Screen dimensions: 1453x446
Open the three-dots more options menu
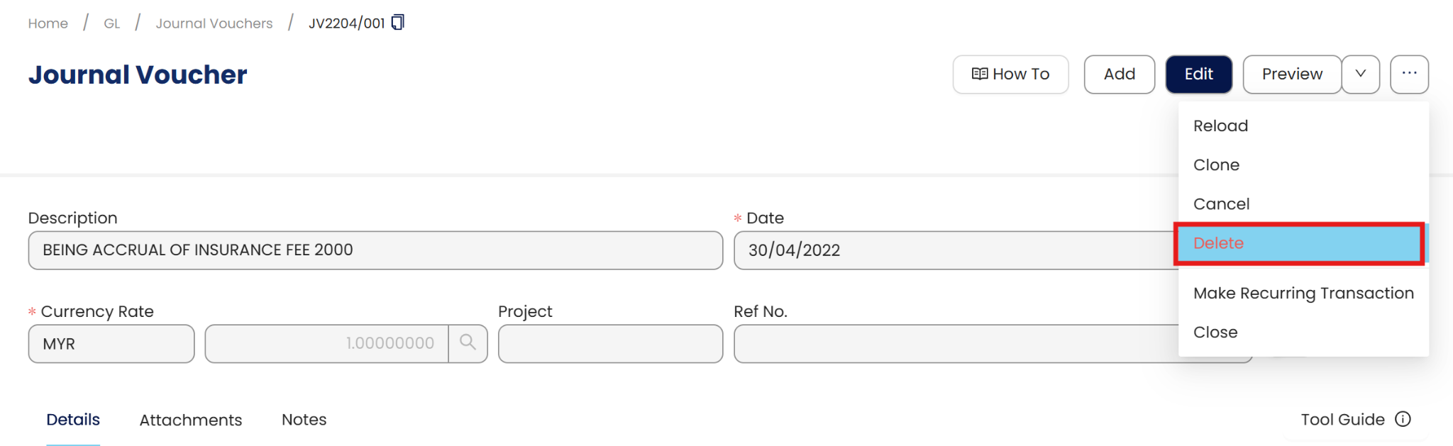pyautogui.click(x=1409, y=74)
